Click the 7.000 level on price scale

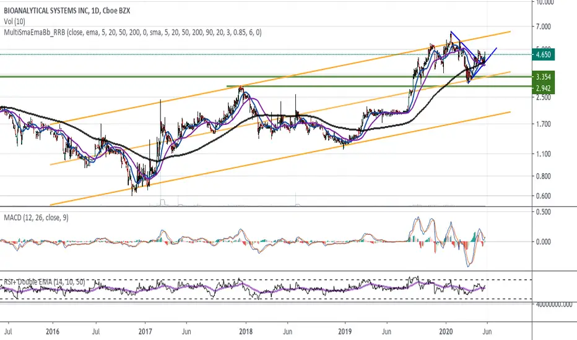(x=544, y=27)
